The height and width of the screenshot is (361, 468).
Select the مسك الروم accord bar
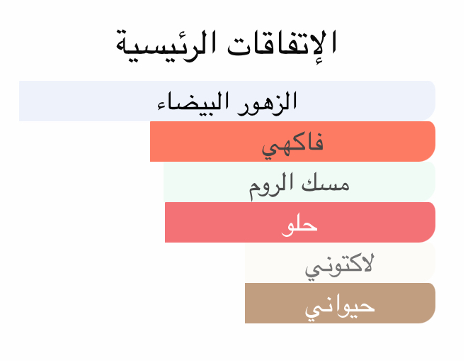299,182
